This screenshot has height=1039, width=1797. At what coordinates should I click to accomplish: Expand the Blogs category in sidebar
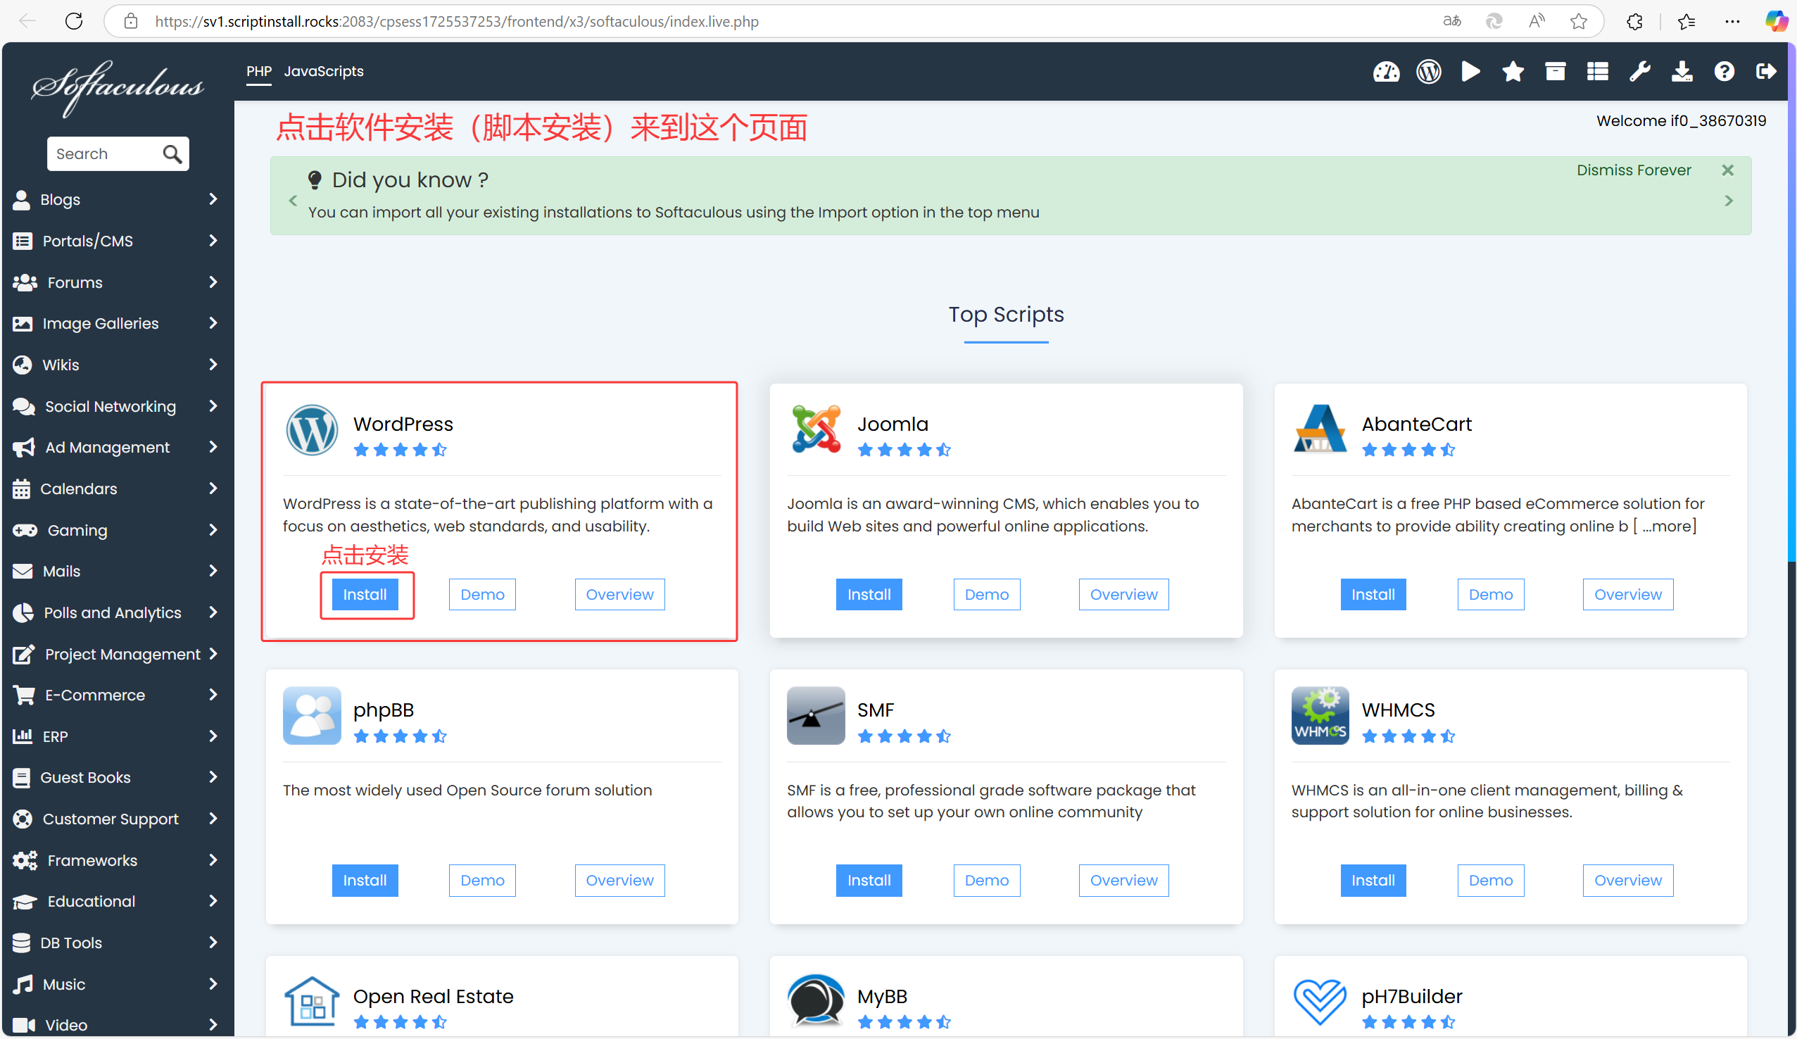tap(114, 200)
